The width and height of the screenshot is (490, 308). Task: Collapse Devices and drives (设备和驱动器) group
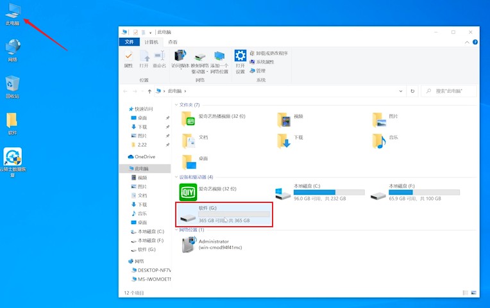[176, 177]
